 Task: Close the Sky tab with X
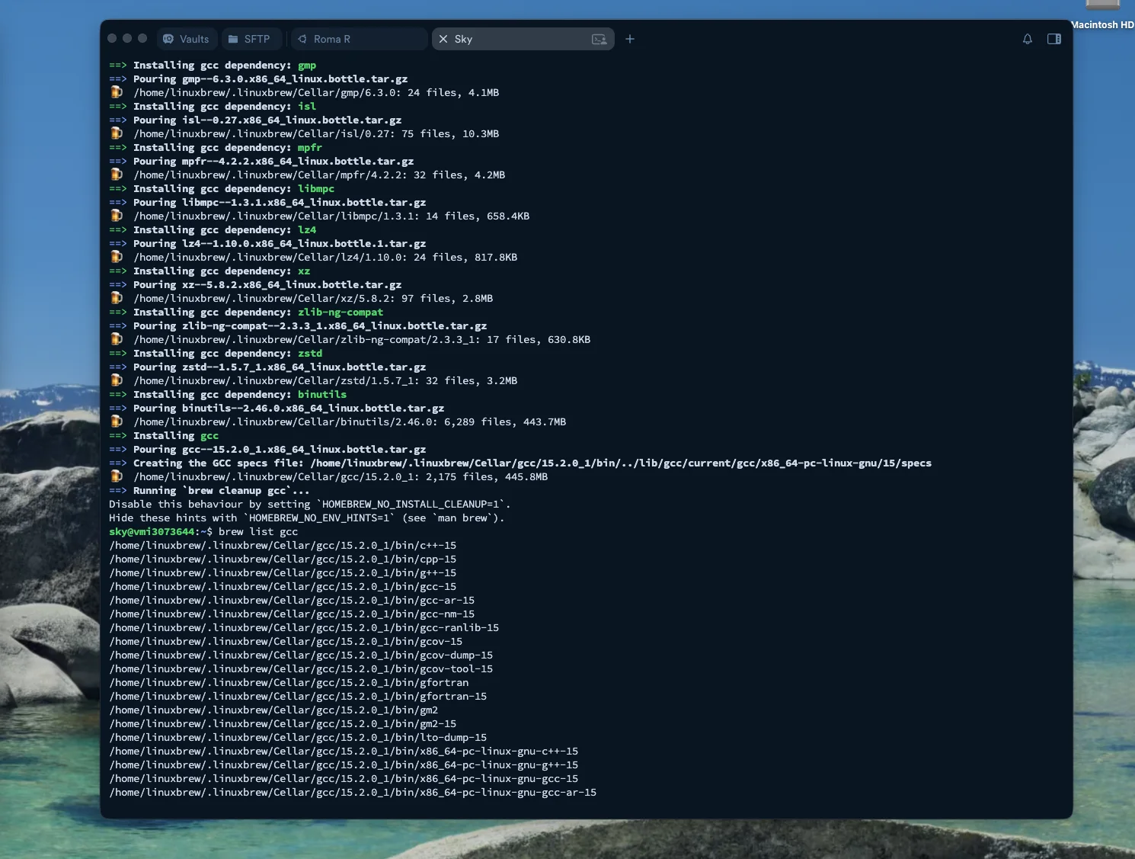(443, 39)
